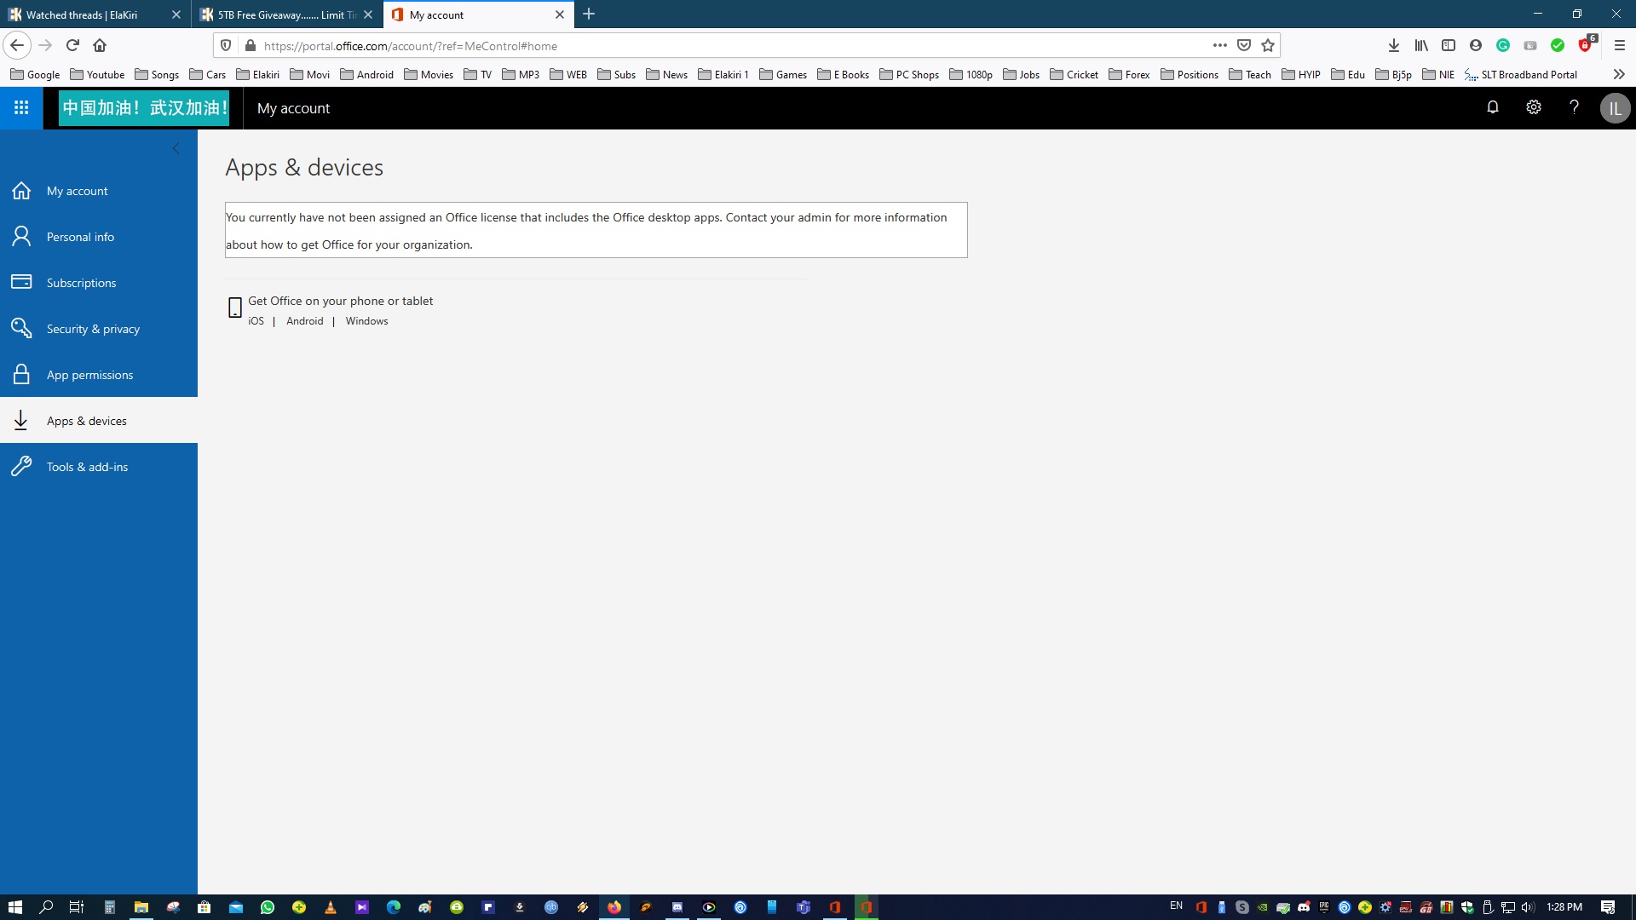The height and width of the screenshot is (920, 1636).
Task: Open Windows taskbar search
Action: (x=46, y=907)
